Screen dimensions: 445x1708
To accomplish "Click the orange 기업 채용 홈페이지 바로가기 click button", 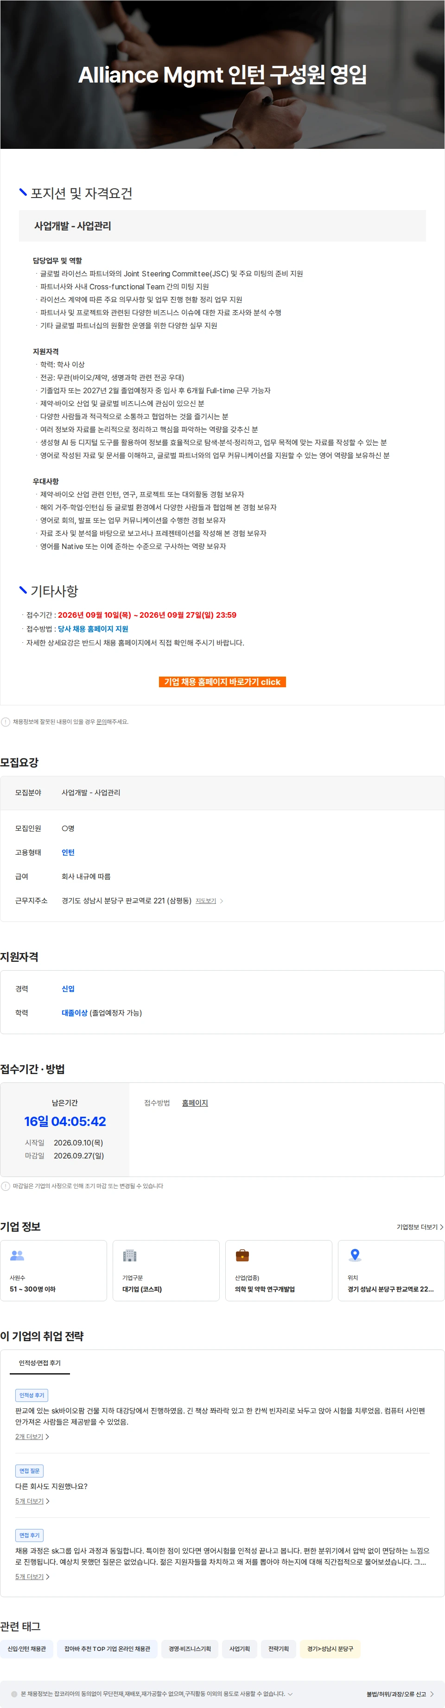I will [222, 682].
